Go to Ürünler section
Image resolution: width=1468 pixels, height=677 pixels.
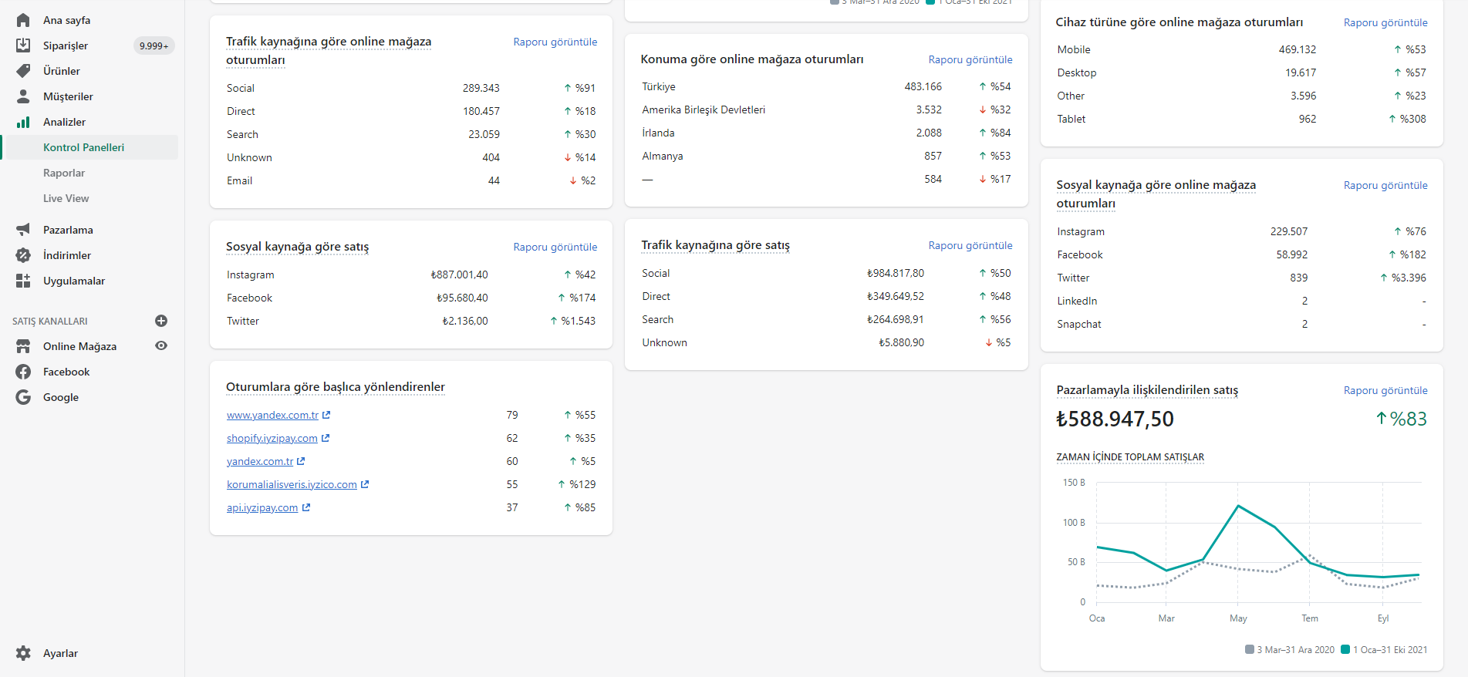62,71
